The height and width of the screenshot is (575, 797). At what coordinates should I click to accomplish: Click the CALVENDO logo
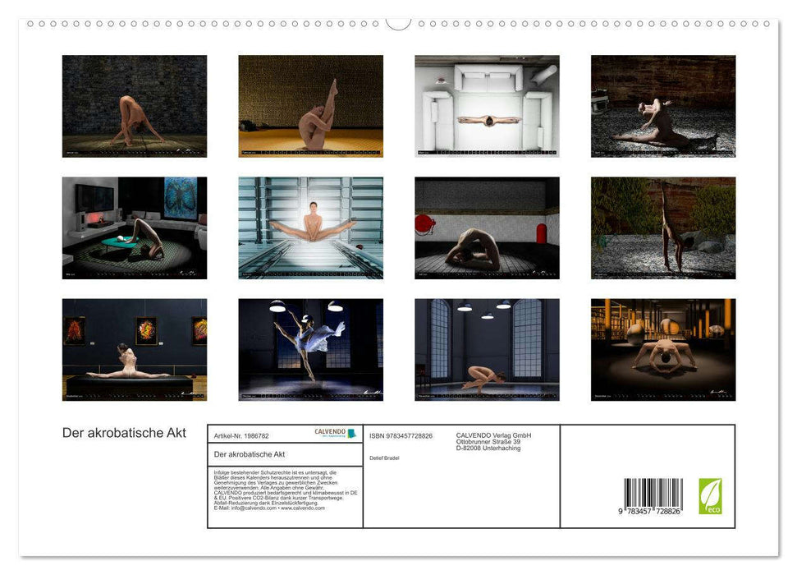[x=336, y=433]
